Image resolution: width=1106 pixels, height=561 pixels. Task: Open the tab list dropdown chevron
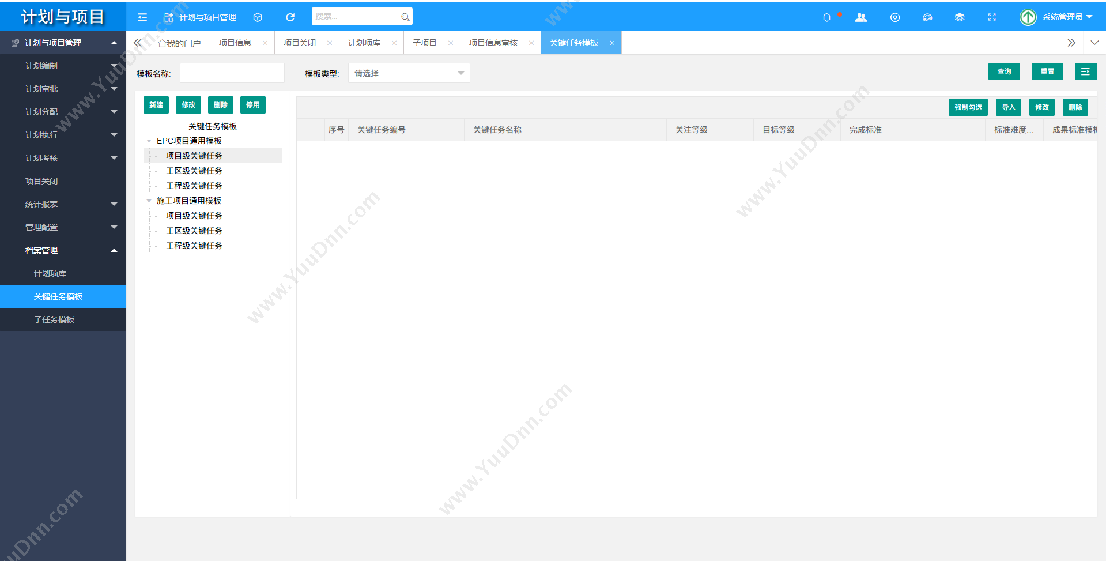(x=1094, y=43)
